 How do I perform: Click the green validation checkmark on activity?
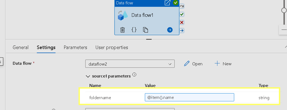(x=176, y=3)
